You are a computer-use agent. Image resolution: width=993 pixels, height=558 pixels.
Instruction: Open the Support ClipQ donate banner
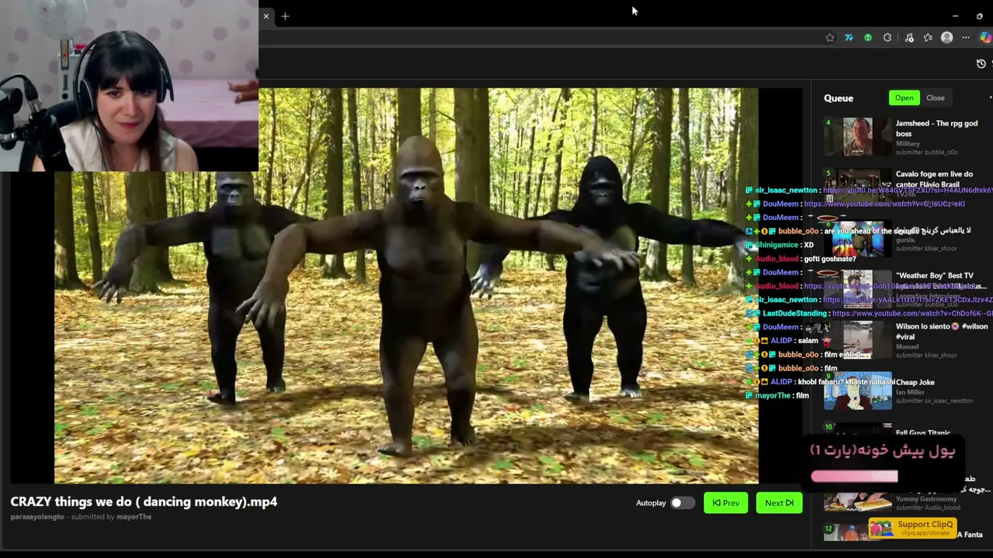click(x=912, y=529)
